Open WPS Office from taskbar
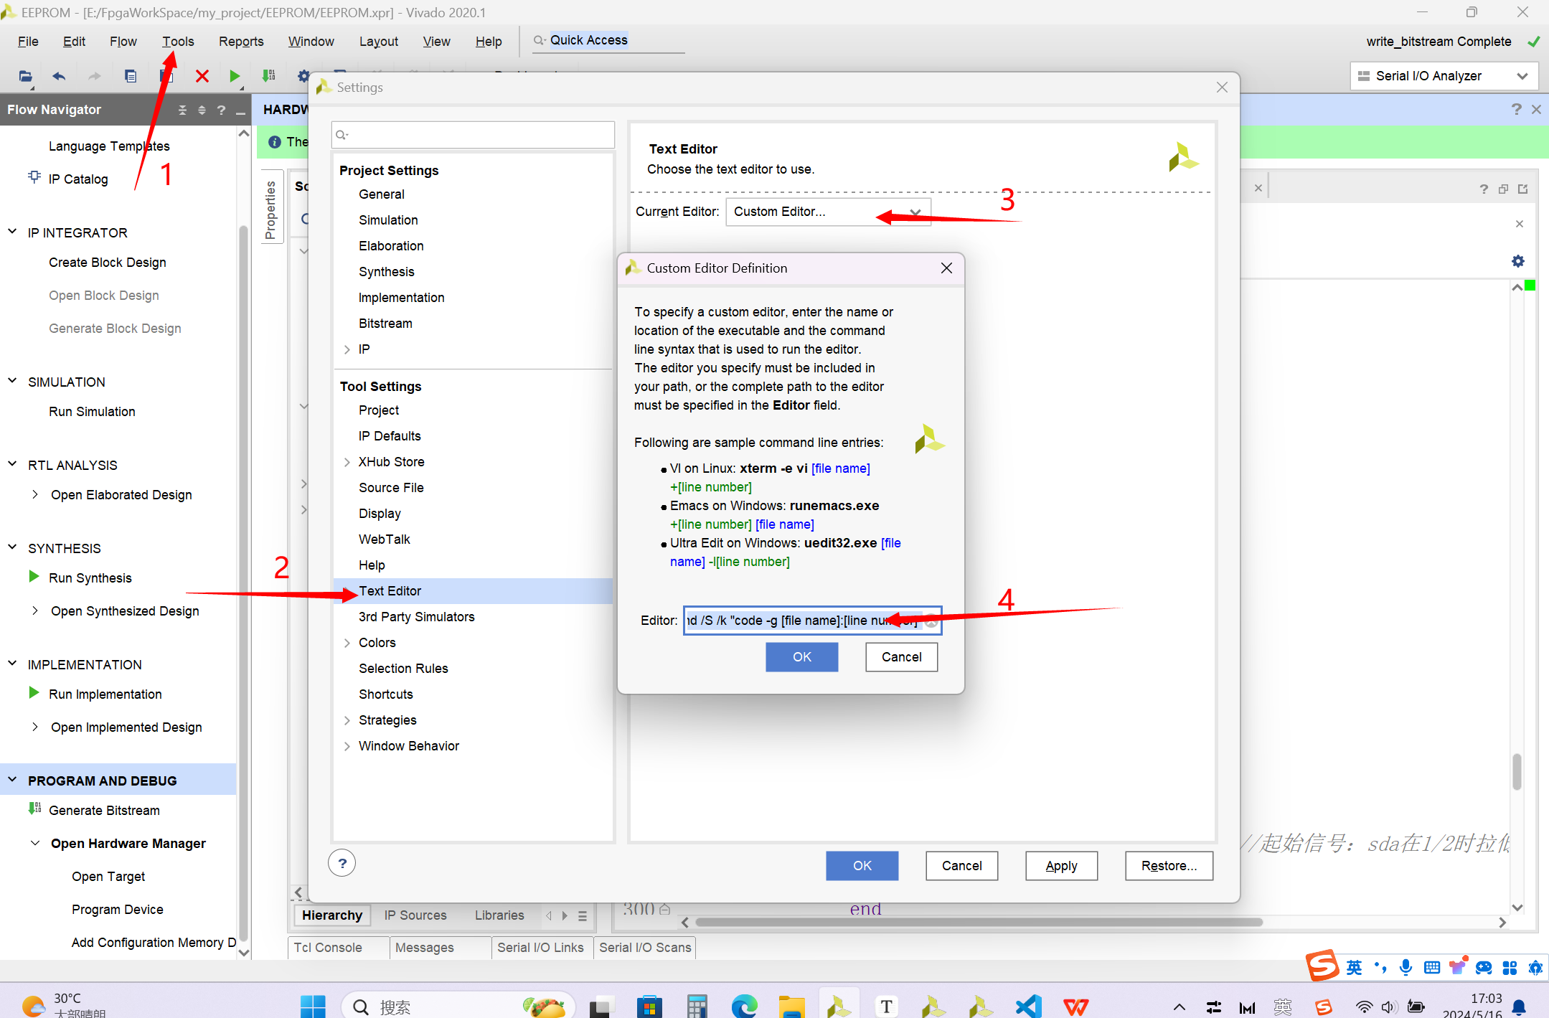The image size is (1549, 1018). (x=1075, y=1006)
